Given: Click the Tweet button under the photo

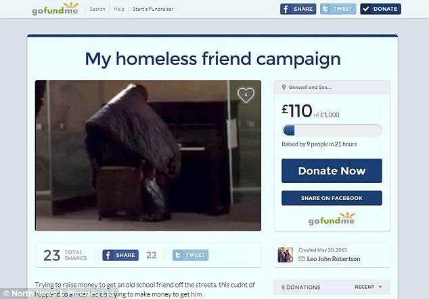Looking at the screenshot, I should click(190, 255).
